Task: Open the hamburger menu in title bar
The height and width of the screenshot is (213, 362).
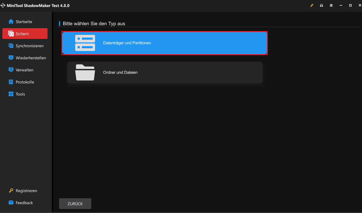Action: coord(331,5)
